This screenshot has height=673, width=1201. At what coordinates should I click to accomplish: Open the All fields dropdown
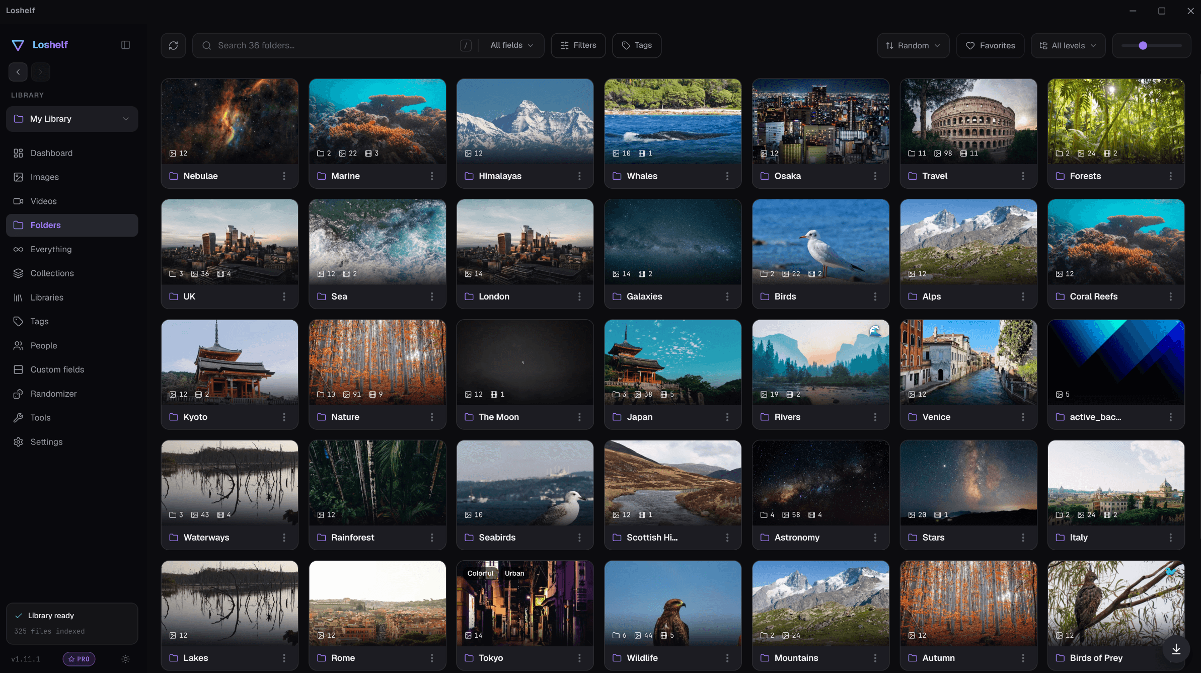coord(511,45)
